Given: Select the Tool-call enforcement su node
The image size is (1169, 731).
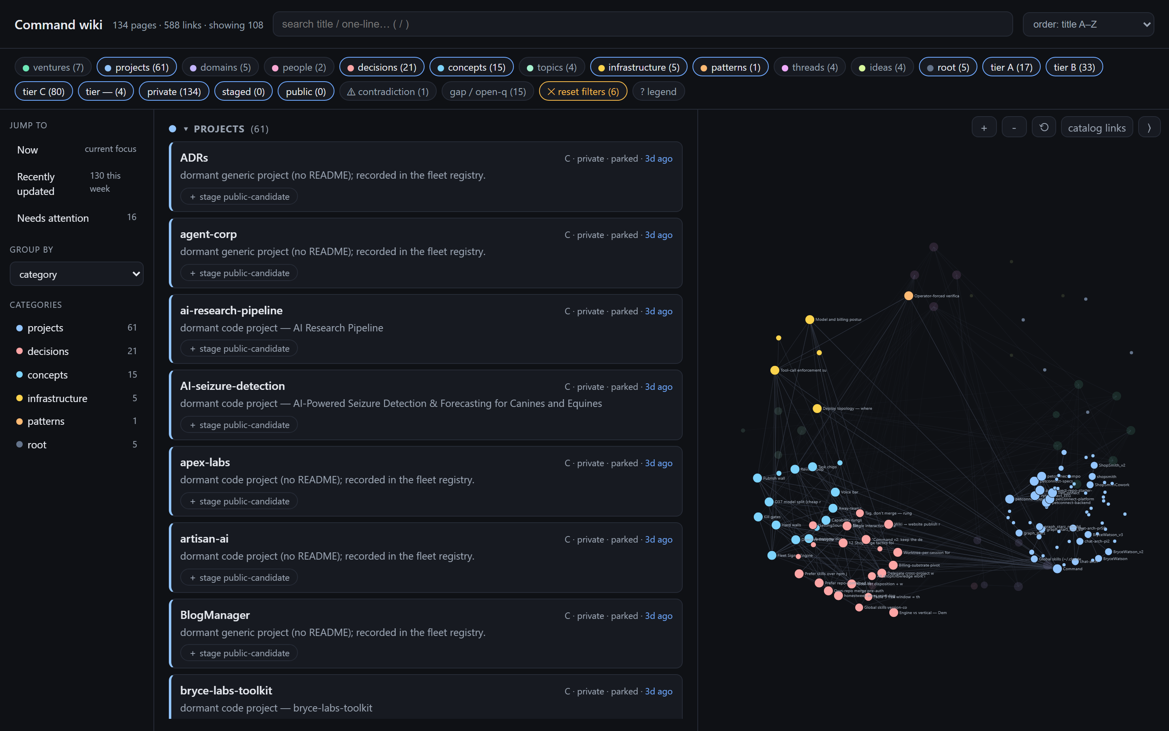Looking at the screenshot, I should pyautogui.click(x=774, y=370).
